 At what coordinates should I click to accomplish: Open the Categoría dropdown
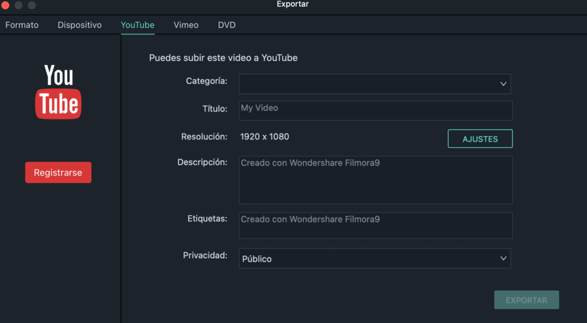(x=375, y=84)
